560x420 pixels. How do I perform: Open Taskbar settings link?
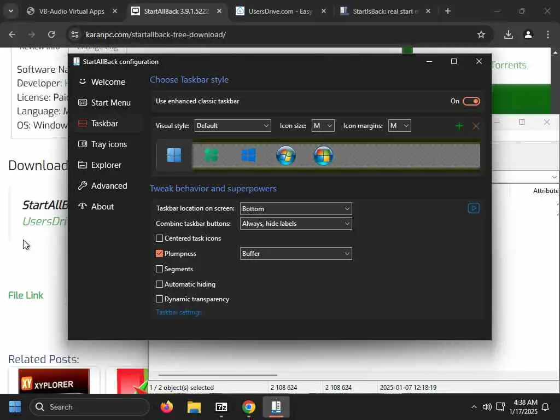[179, 312]
